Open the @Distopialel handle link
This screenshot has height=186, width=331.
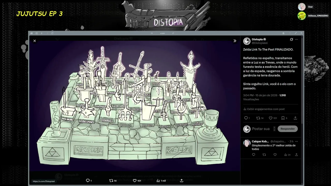pyautogui.click(x=260, y=43)
